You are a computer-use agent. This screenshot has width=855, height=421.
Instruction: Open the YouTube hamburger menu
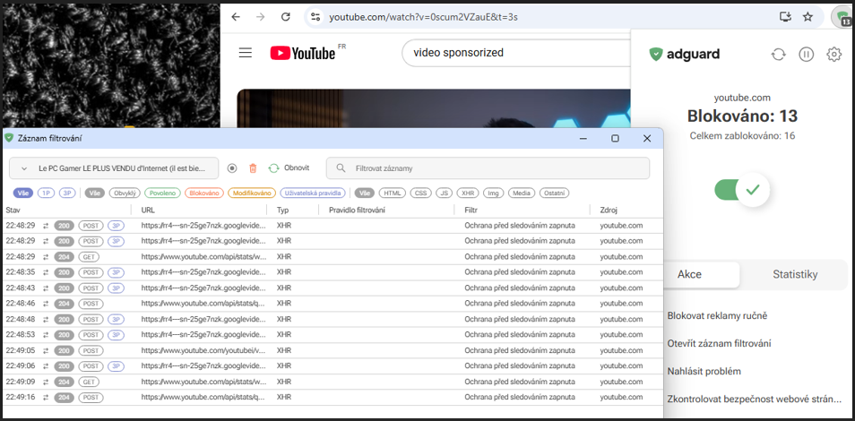click(246, 53)
